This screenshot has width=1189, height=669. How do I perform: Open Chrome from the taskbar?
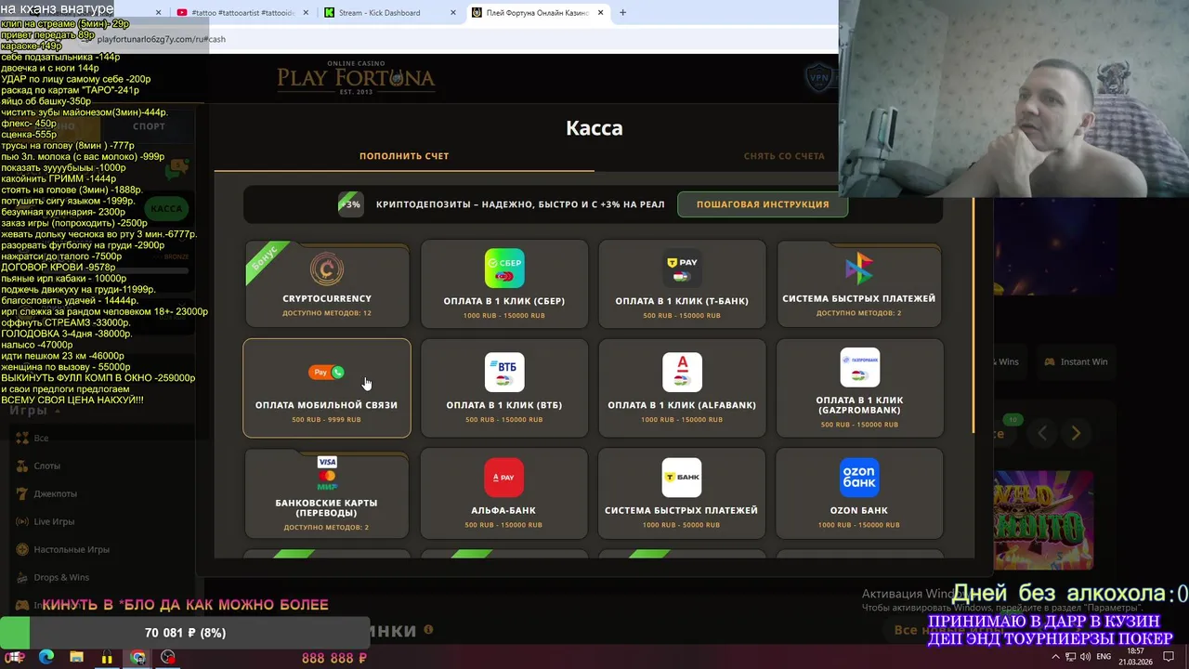pyautogui.click(x=137, y=657)
